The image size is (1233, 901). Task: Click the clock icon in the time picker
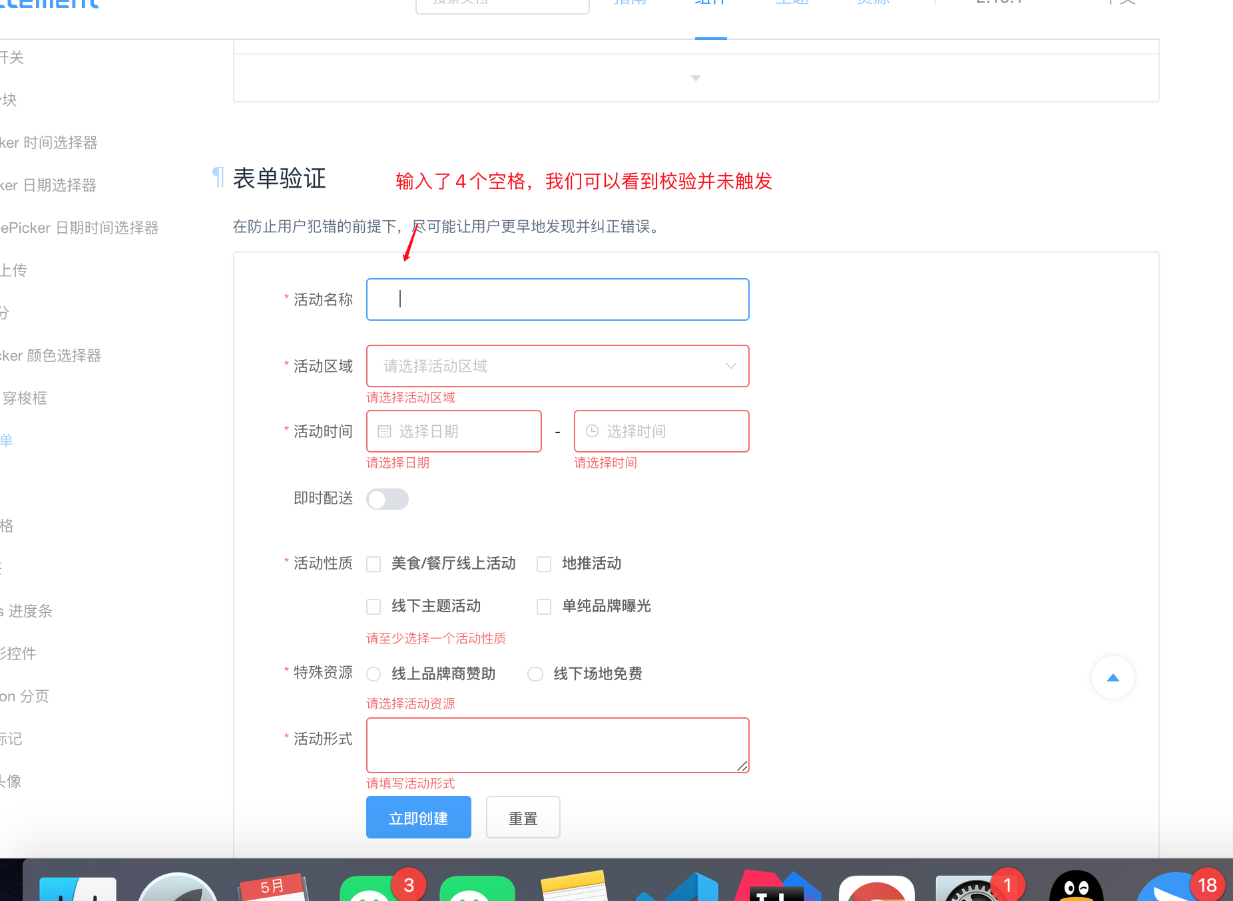coord(592,431)
